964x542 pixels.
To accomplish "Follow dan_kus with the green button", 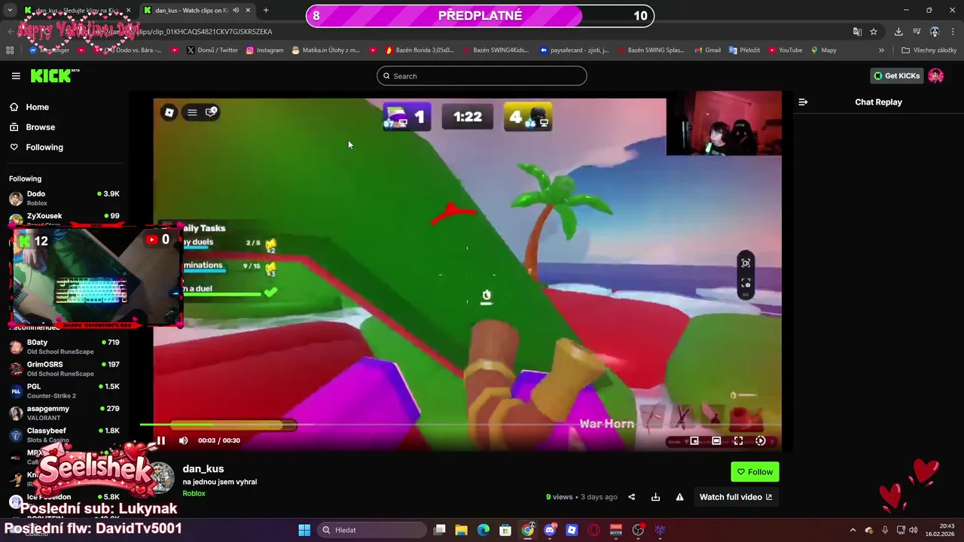I will pyautogui.click(x=755, y=472).
